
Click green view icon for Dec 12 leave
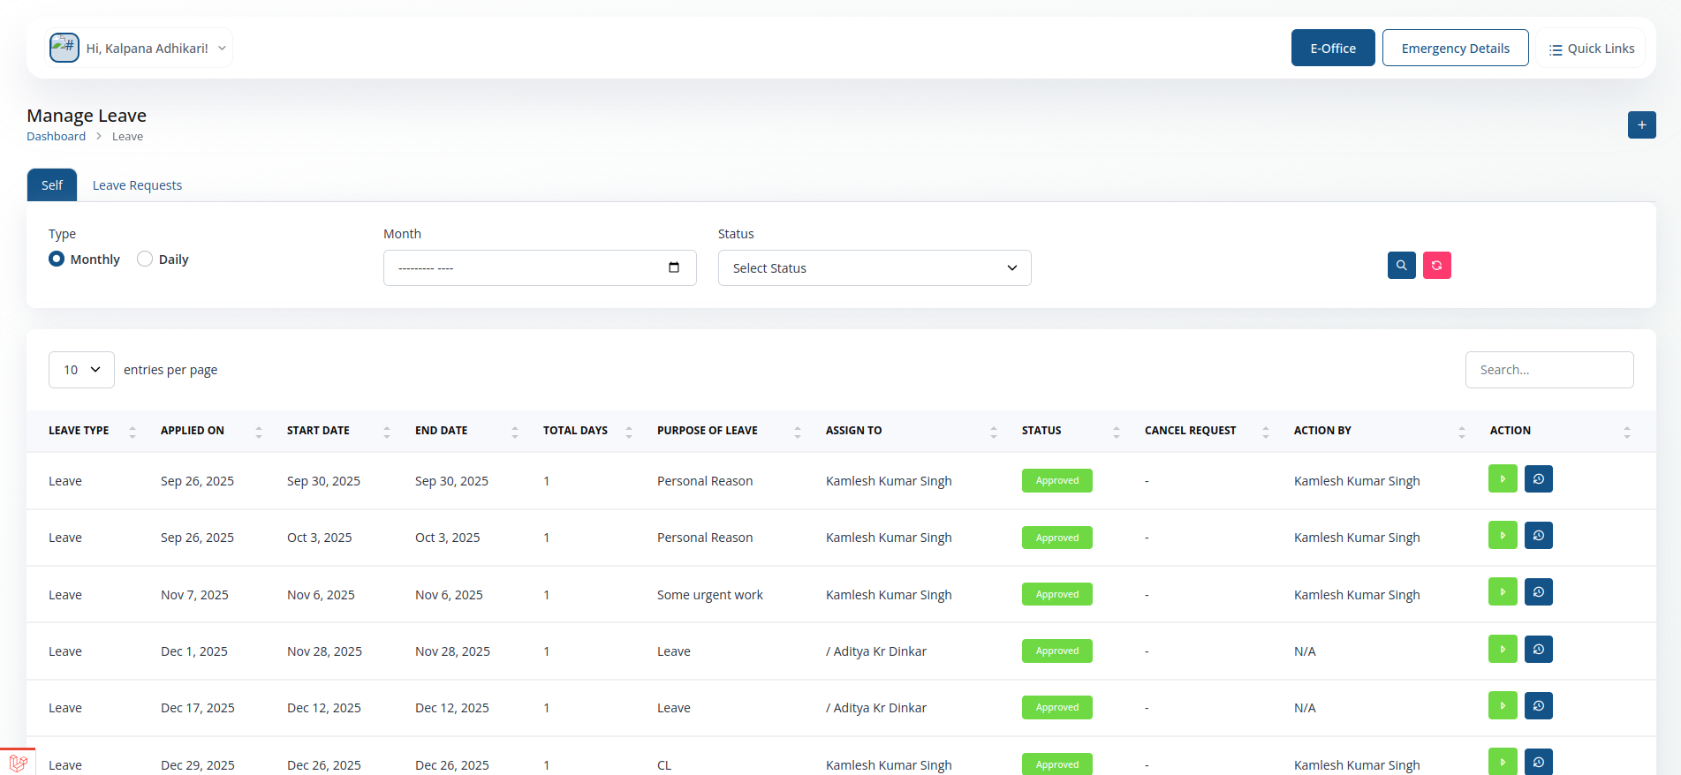click(x=1503, y=705)
